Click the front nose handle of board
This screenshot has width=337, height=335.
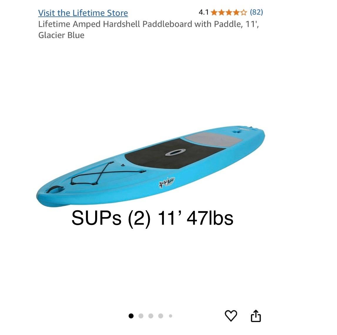coord(56,189)
